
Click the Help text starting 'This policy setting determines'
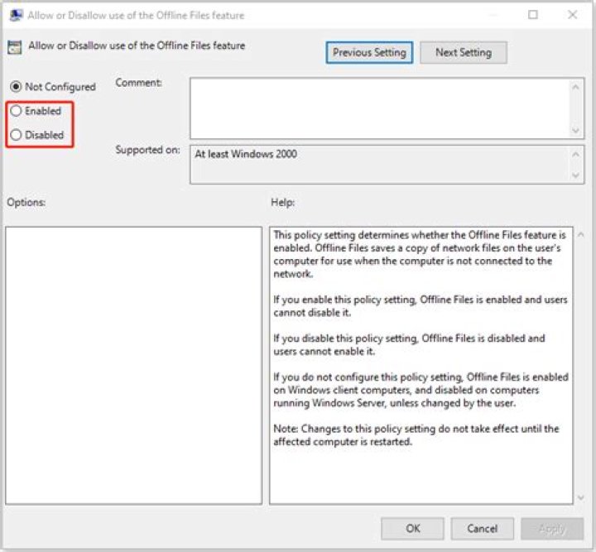pyautogui.click(x=420, y=254)
